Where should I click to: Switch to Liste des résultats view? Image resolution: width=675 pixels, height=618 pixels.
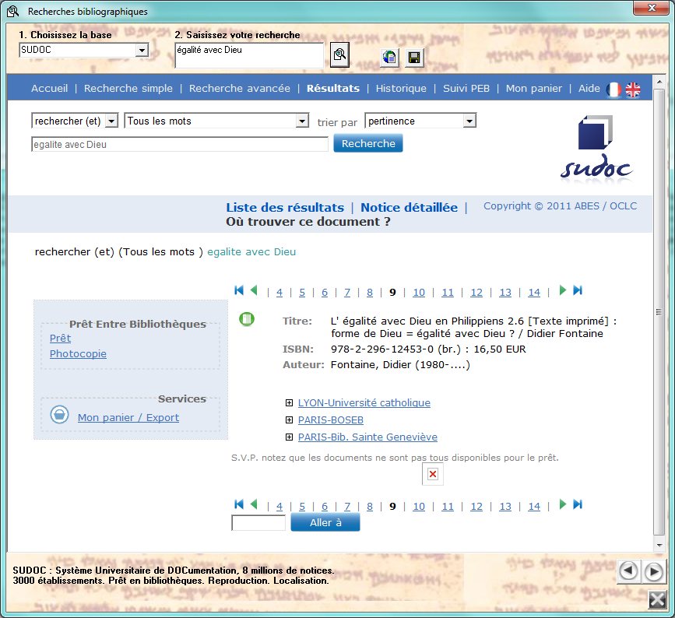point(285,208)
